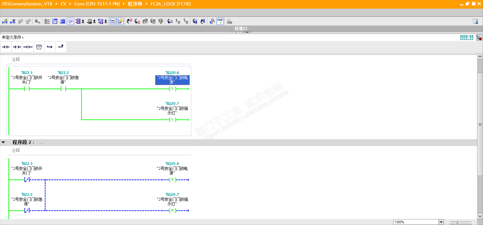This screenshot has height=225, width=483.
Task: Click the far-right editor layout toolbar icon
Action: click(x=475, y=21)
